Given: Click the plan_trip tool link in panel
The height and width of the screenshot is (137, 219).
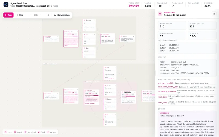Looking at the screenshot, I should coord(162,102).
